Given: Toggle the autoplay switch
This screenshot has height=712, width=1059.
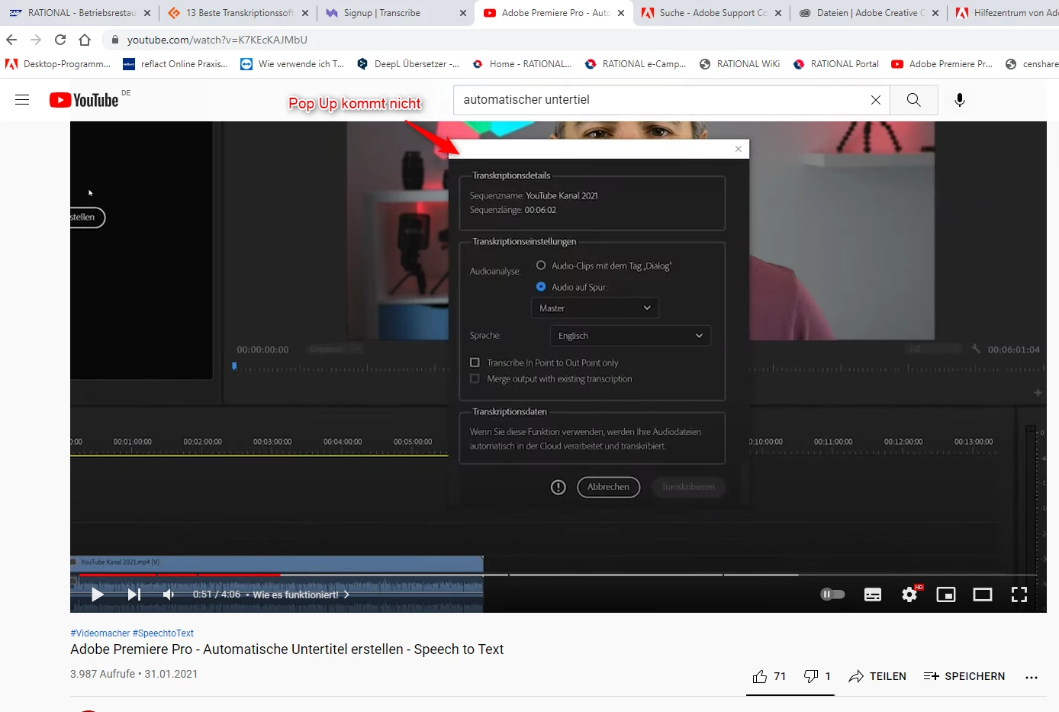Looking at the screenshot, I should tap(832, 594).
